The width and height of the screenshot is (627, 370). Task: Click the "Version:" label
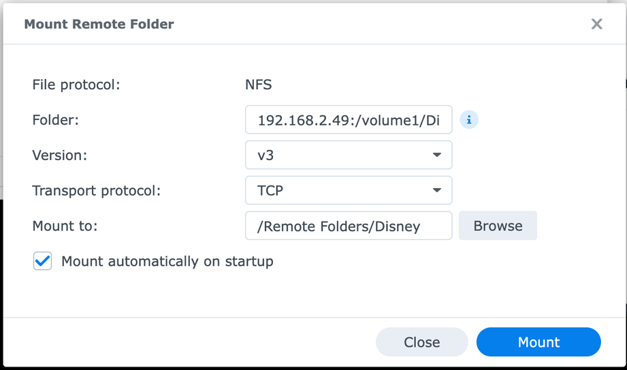(x=60, y=155)
